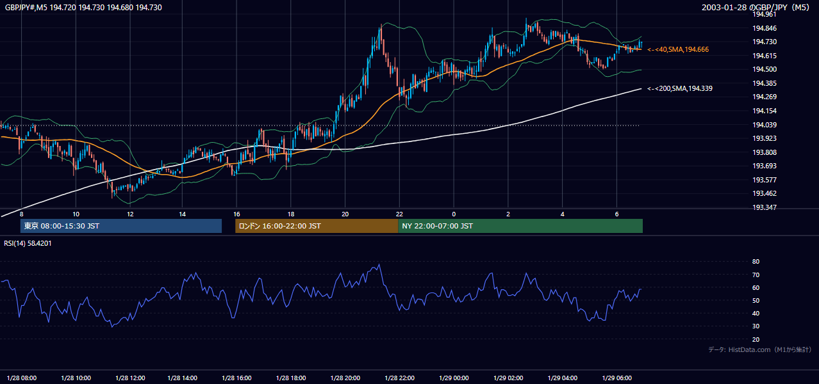Click price axis value 193.923

(765, 138)
